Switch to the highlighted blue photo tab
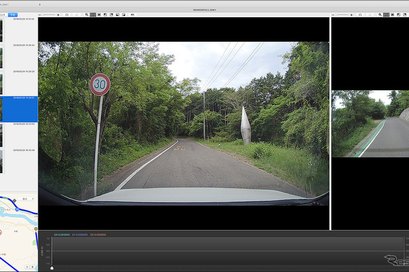Image resolution: width=409 pixels, height=272 pixels. [x=13, y=15]
